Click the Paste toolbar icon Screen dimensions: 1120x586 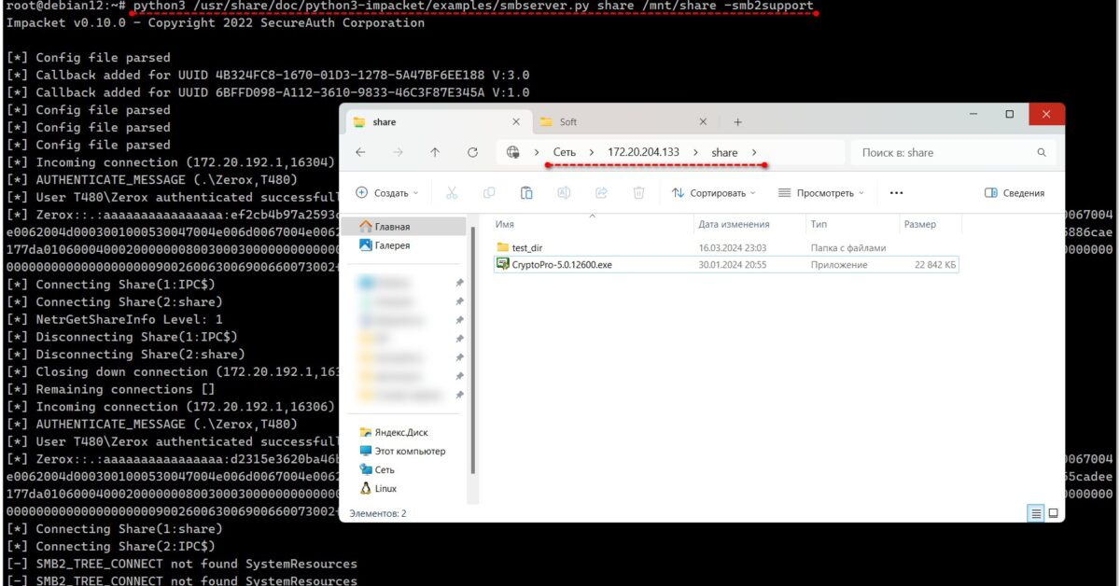526,192
